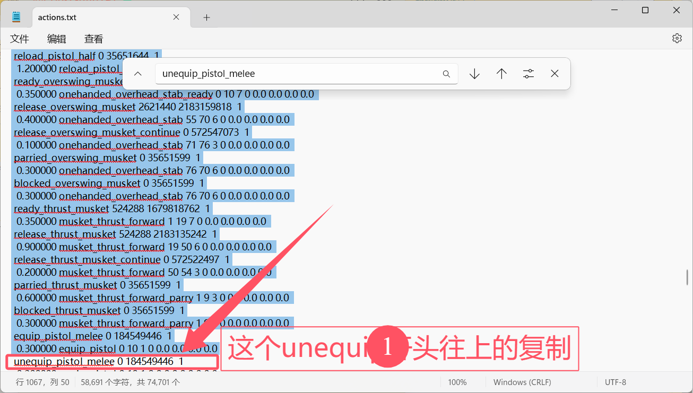Click line release_thrust_musket_continue 0 572522497
This screenshot has height=393, width=693.
point(122,259)
